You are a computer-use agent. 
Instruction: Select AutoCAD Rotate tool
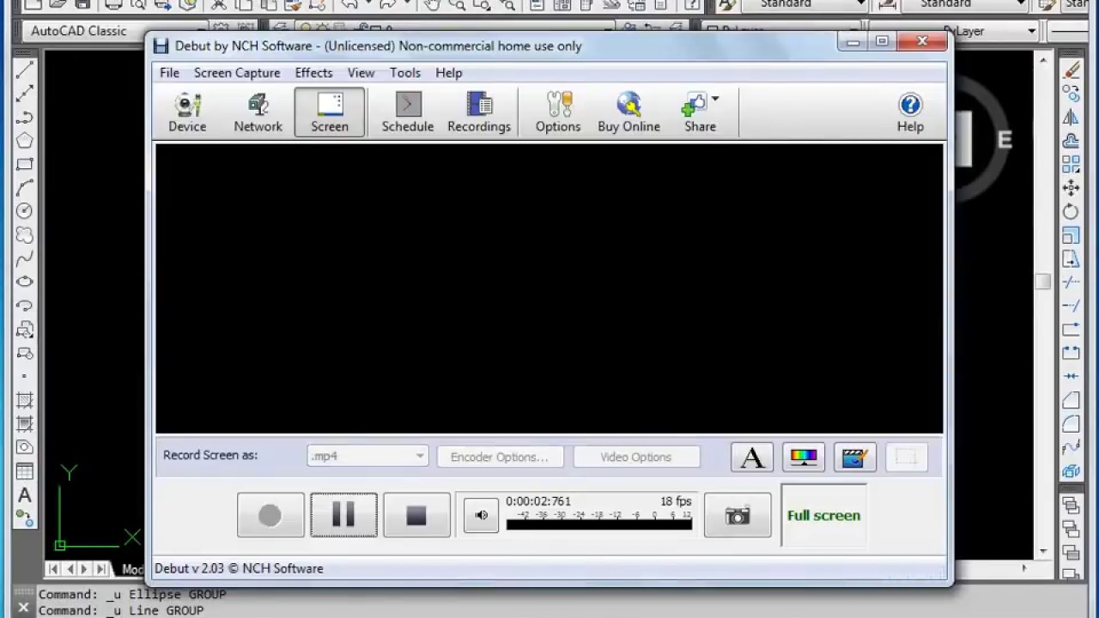[1071, 211]
